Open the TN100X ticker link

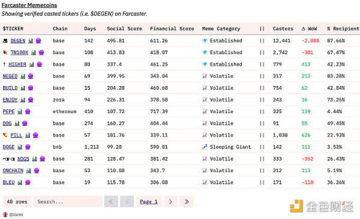pos(20,53)
